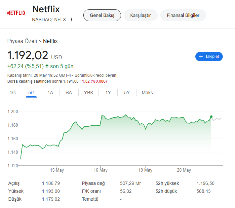Select the 5G time range
235x208 pixels.
pos(31,93)
